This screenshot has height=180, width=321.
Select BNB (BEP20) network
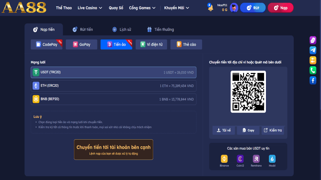point(114,99)
